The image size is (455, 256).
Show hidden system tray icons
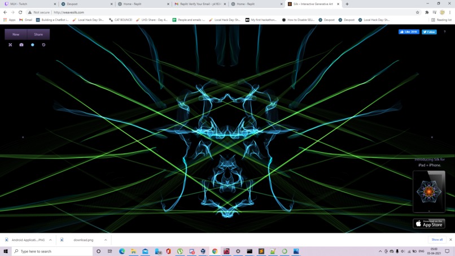coord(380,251)
